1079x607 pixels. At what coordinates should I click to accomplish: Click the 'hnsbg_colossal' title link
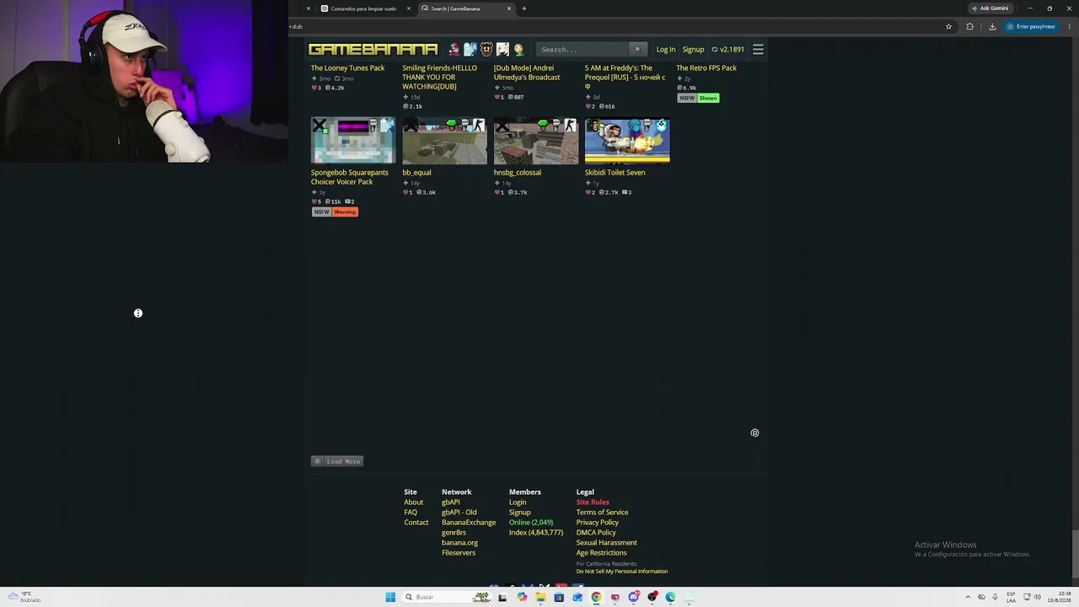518,173
